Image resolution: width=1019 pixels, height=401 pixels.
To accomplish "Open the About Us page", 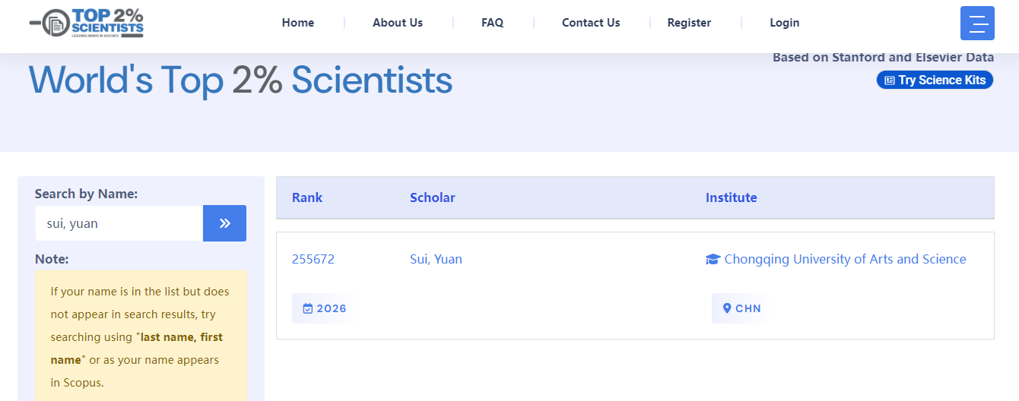I will tap(398, 23).
